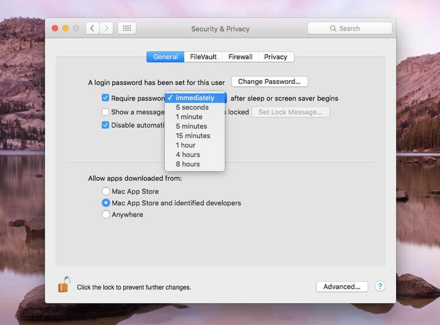Focus the Search field
440x325 pixels.
click(x=350, y=28)
